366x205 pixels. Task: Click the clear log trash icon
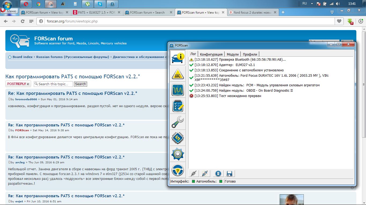pyautogui.click(x=218, y=173)
